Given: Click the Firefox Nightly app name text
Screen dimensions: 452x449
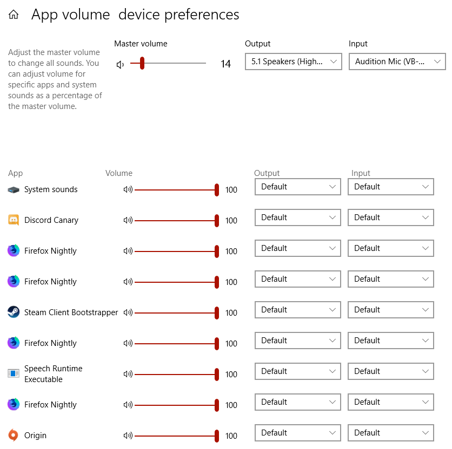Looking at the screenshot, I should click(x=49, y=250).
